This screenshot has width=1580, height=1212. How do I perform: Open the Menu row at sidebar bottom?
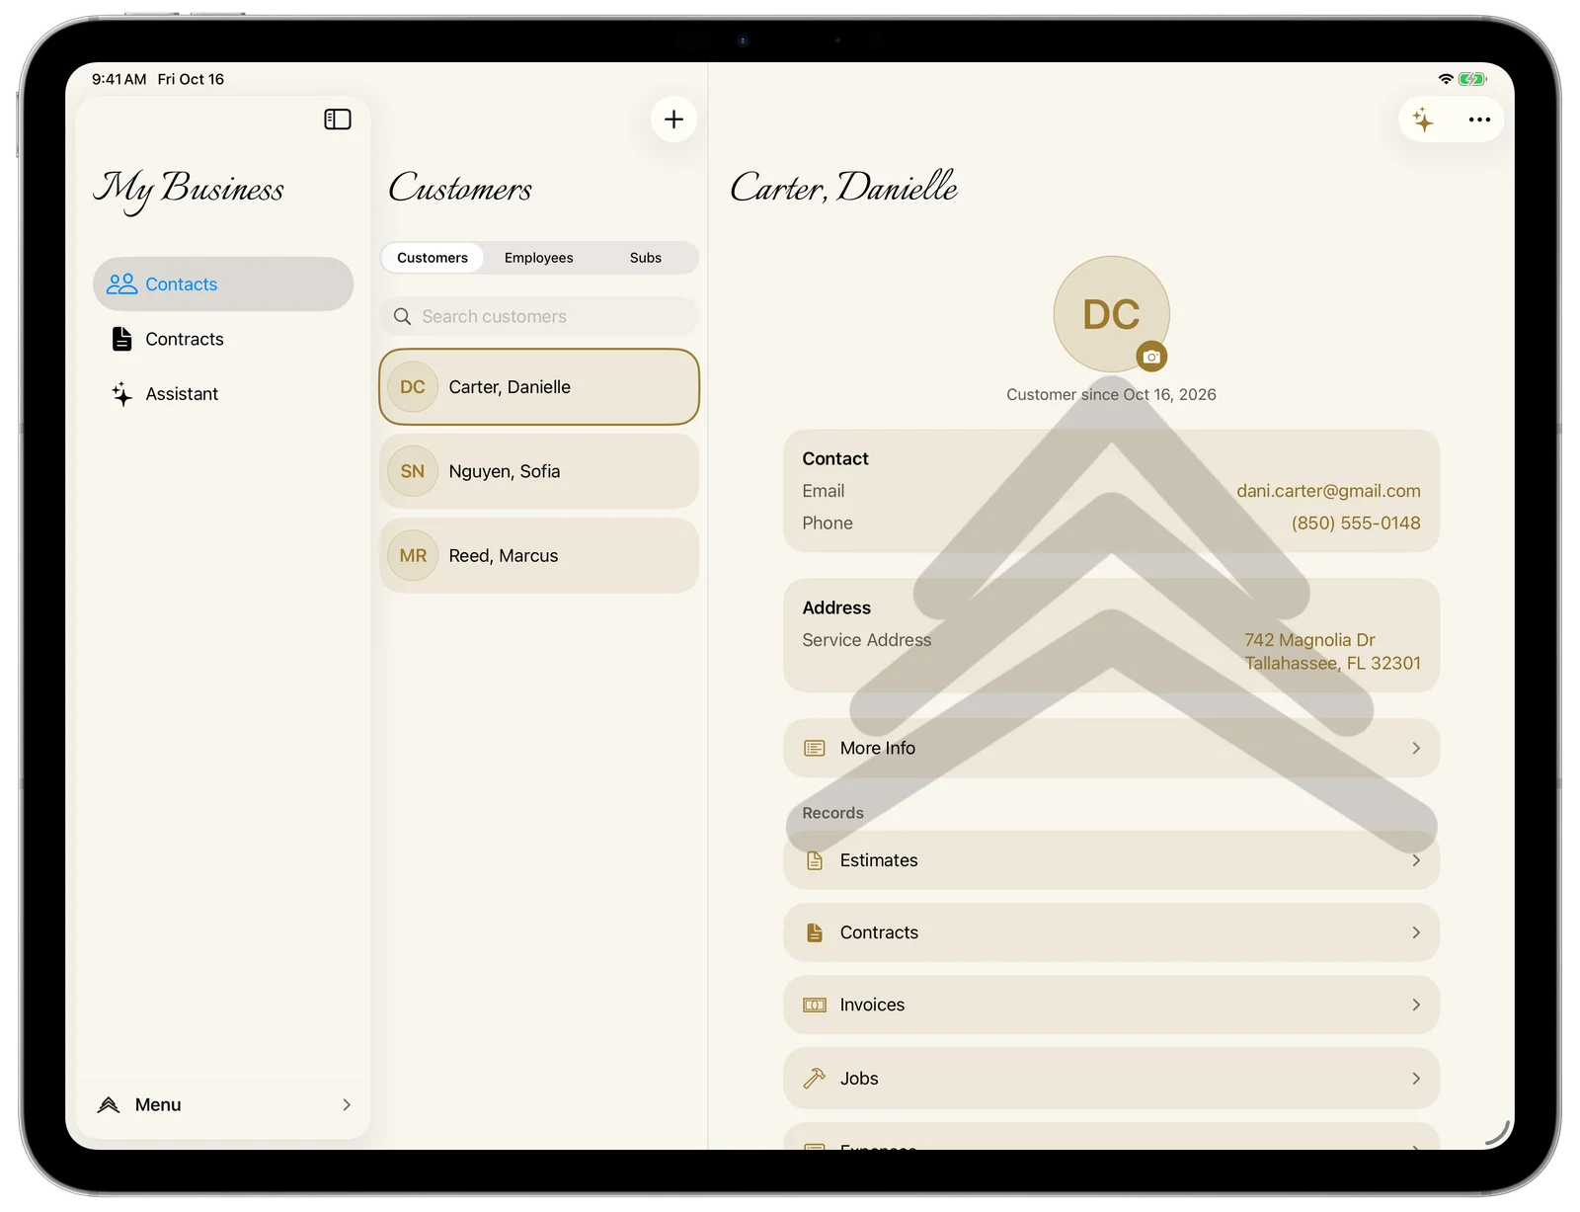223,1104
